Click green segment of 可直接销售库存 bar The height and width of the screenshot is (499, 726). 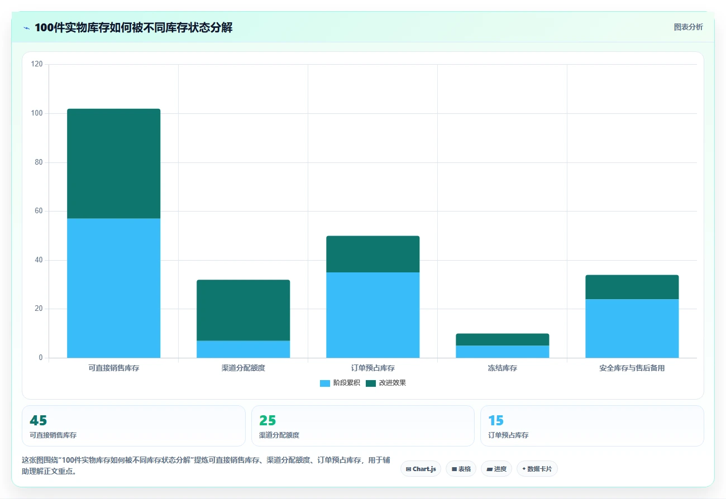(x=114, y=164)
